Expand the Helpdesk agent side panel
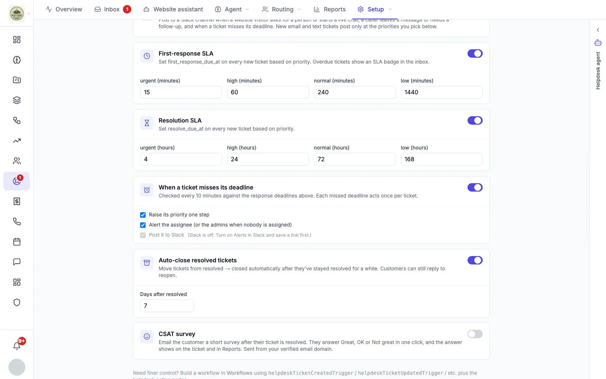 pyautogui.click(x=598, y=30)
